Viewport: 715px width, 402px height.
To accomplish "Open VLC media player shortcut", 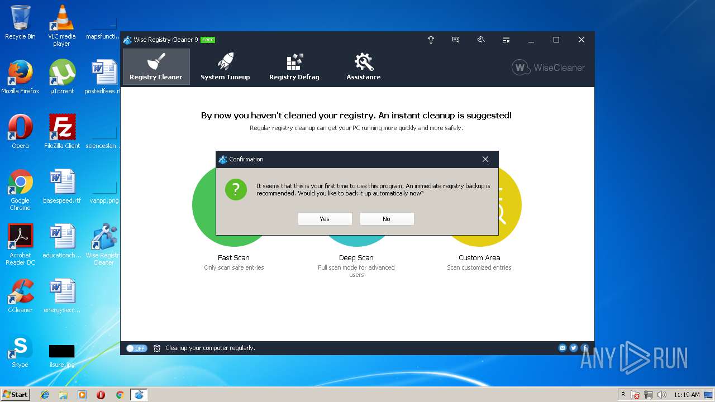I will pyautogui.click(x=61, y=25).
